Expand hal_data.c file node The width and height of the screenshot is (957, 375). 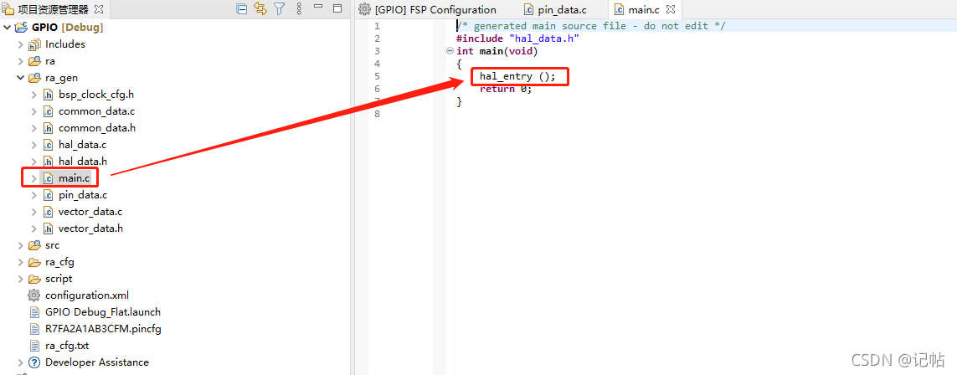click(34, 145)
